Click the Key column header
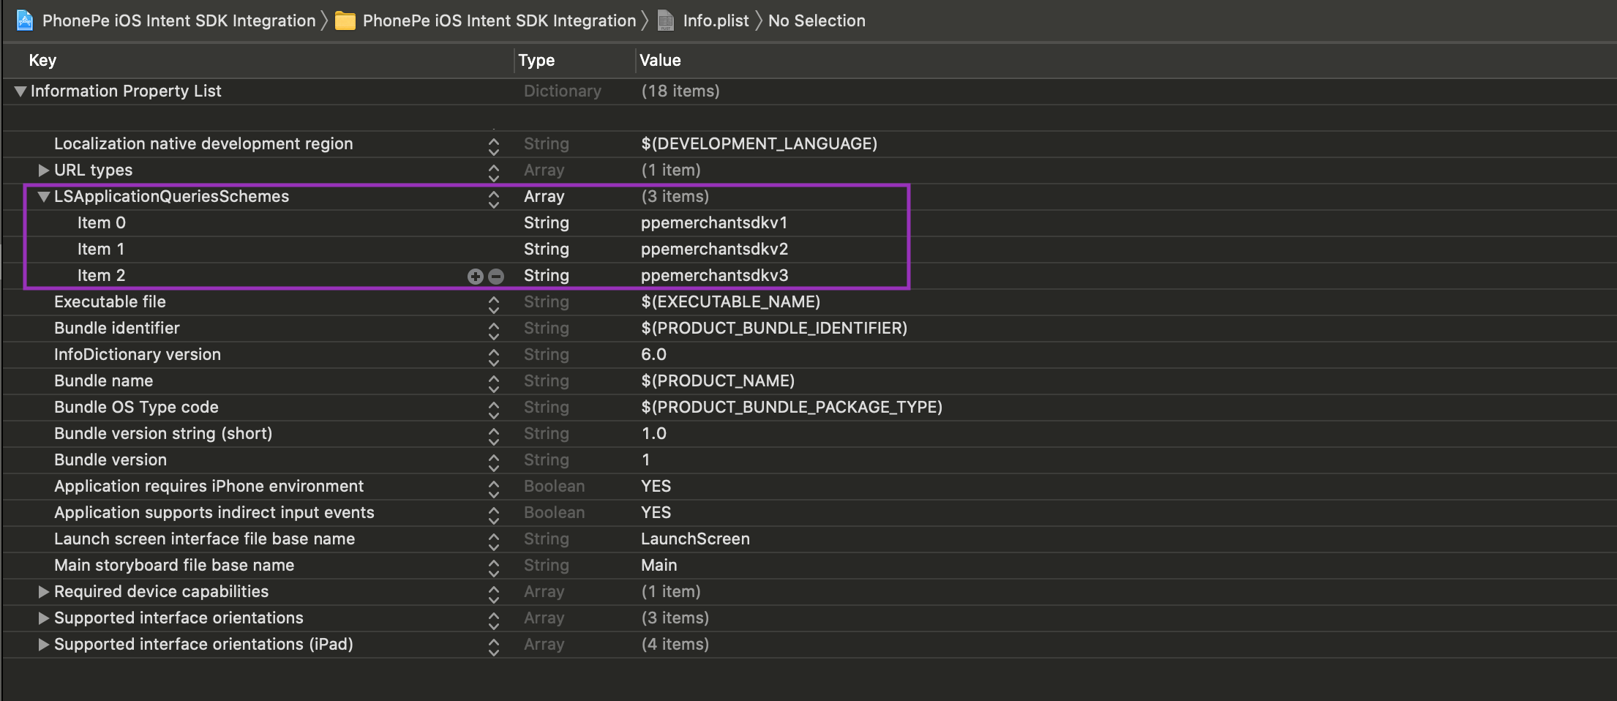 click(42, 60)
